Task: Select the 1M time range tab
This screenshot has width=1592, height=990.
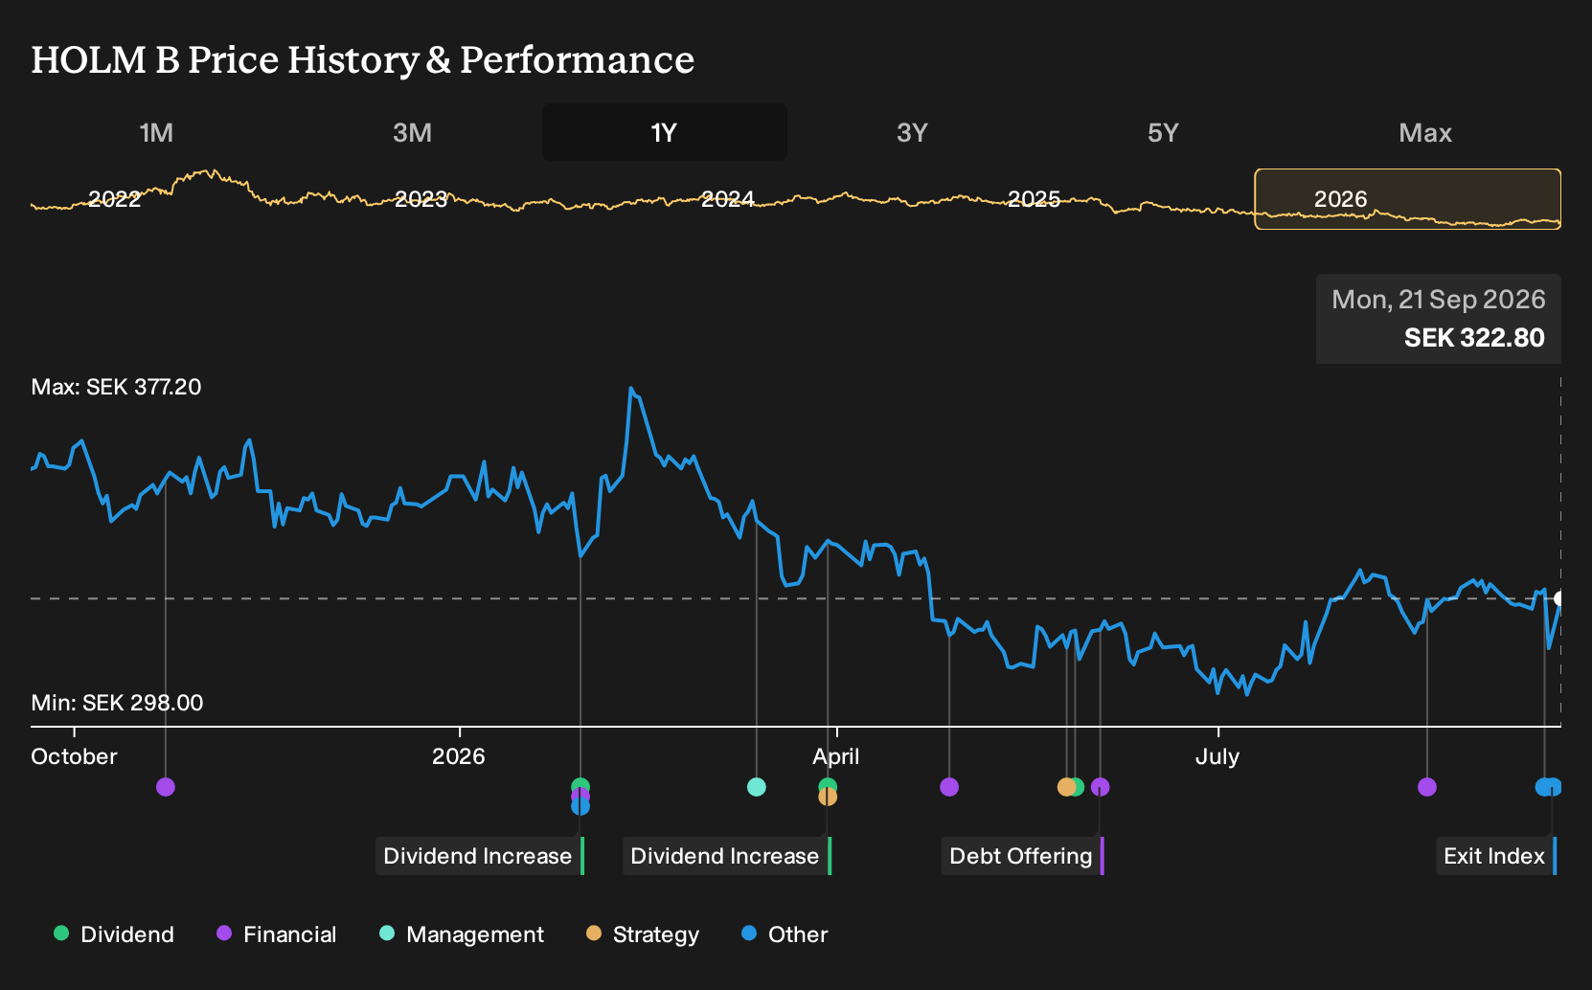Action: (x=156, y=132)
